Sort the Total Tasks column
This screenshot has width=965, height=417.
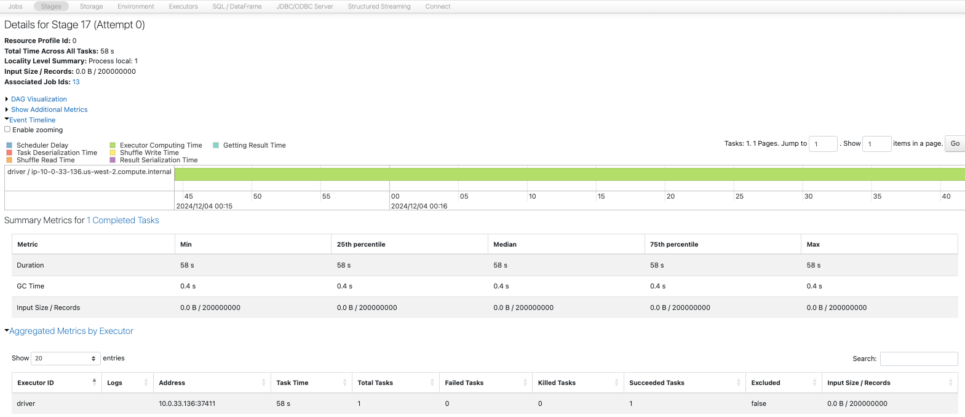[396, 383]
